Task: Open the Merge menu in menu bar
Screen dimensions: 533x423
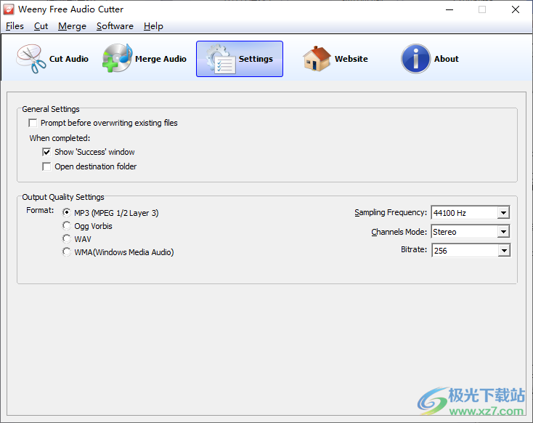Action: [x=72, y=26]
